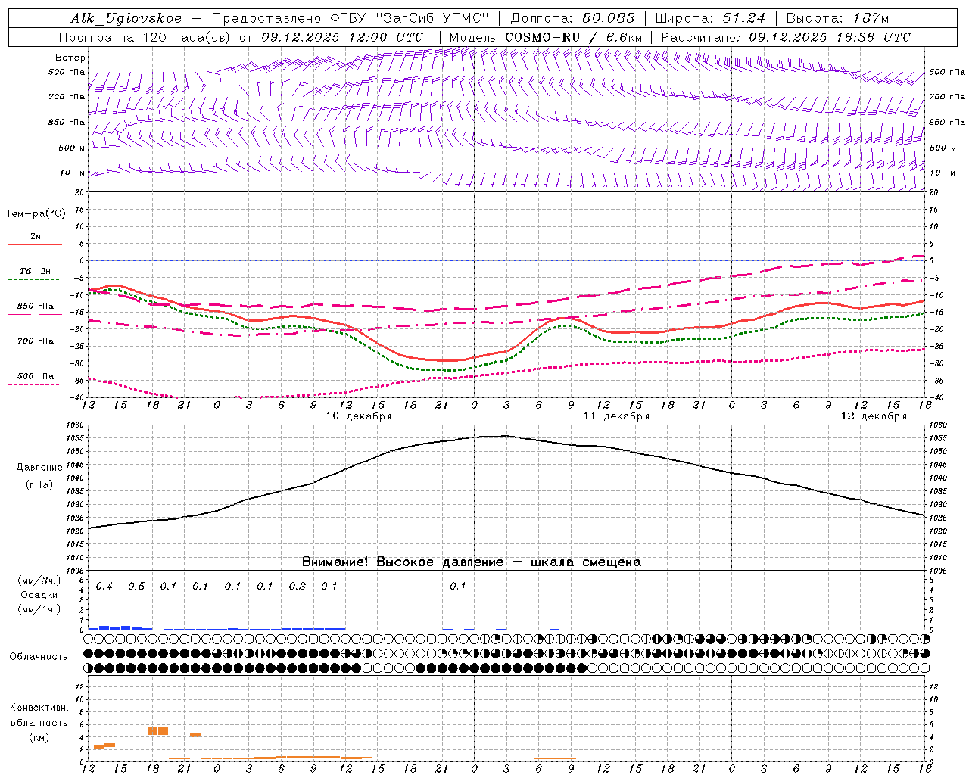Click the Ветер wind panel label

coord(70,58)
